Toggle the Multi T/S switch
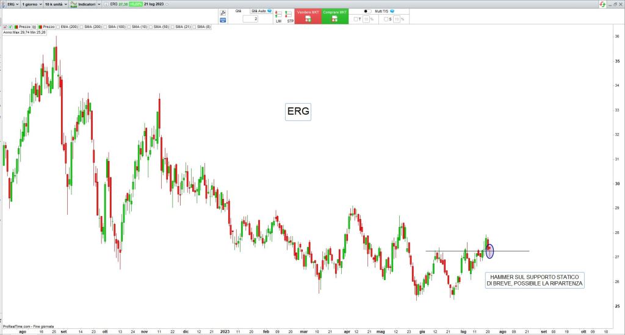Viewport: 625px width, 335px height. (x=367, y=11)
